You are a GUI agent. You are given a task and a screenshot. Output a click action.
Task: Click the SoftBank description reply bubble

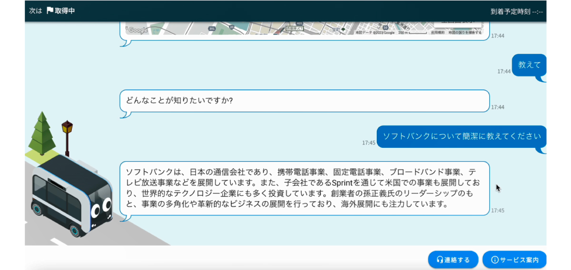[x=305, y=188]
